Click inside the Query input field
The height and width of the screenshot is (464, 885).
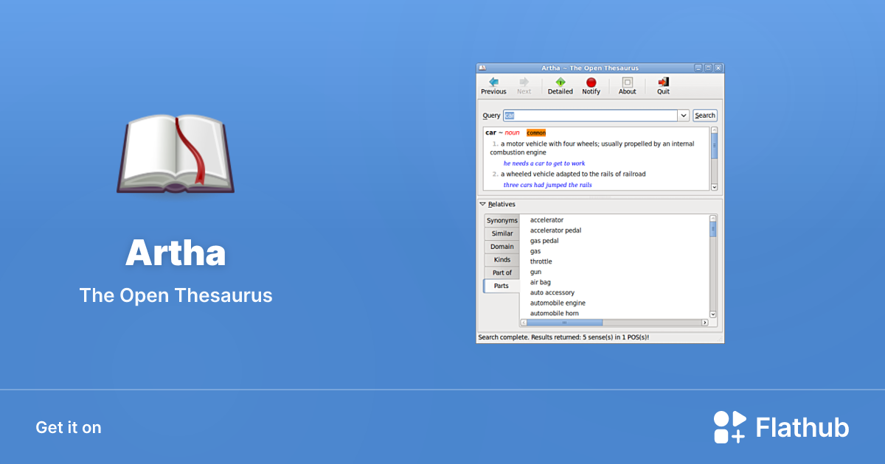click(590, 115)
